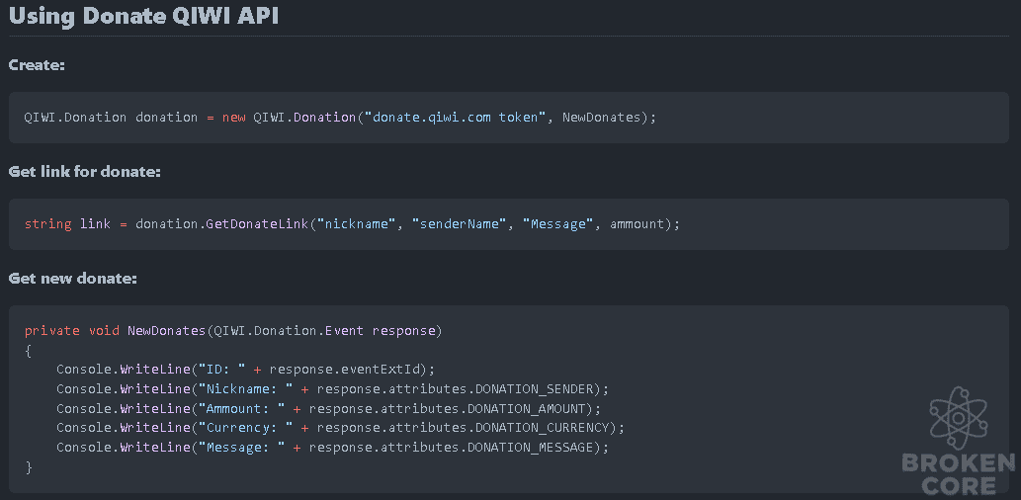Click the 'Get link for donate:' subheading
This screenshot has height=500, width=1021.
click(x=84, y=172)
